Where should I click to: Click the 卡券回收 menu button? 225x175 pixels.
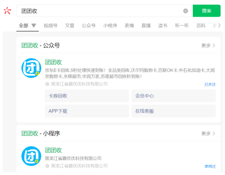(x=87, y=96)
